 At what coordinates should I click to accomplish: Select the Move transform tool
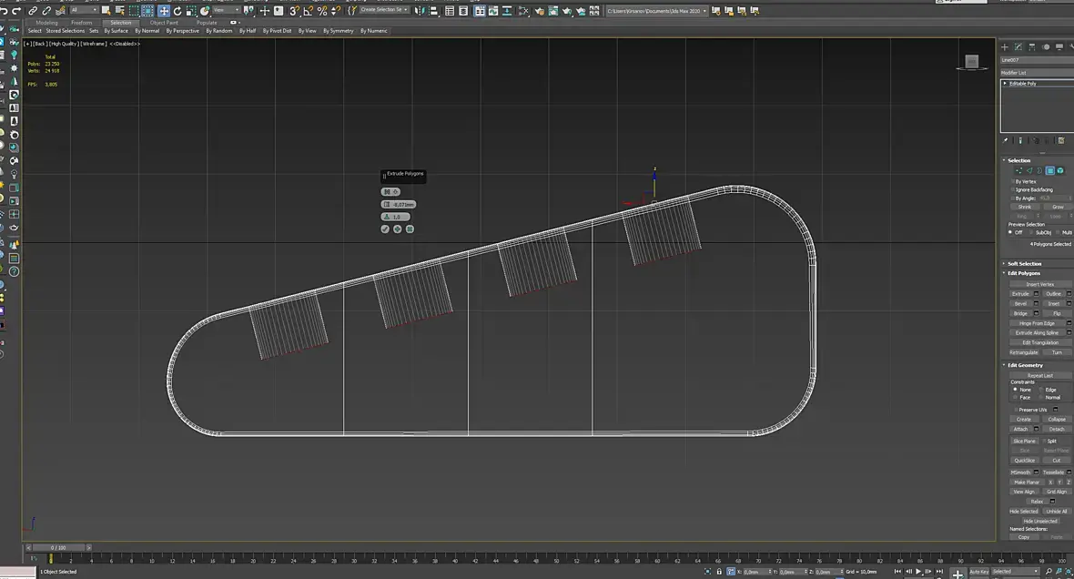(164, 11)
